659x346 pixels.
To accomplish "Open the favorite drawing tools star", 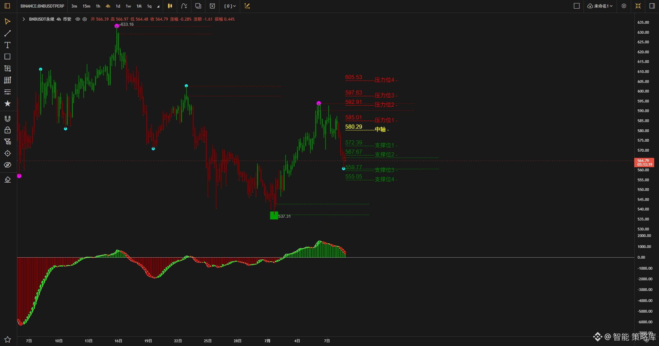I will 7,104.
